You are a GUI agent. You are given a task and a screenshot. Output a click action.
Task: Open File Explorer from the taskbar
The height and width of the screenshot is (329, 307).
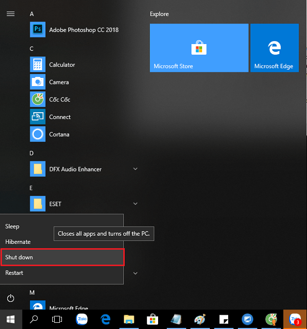128,319
